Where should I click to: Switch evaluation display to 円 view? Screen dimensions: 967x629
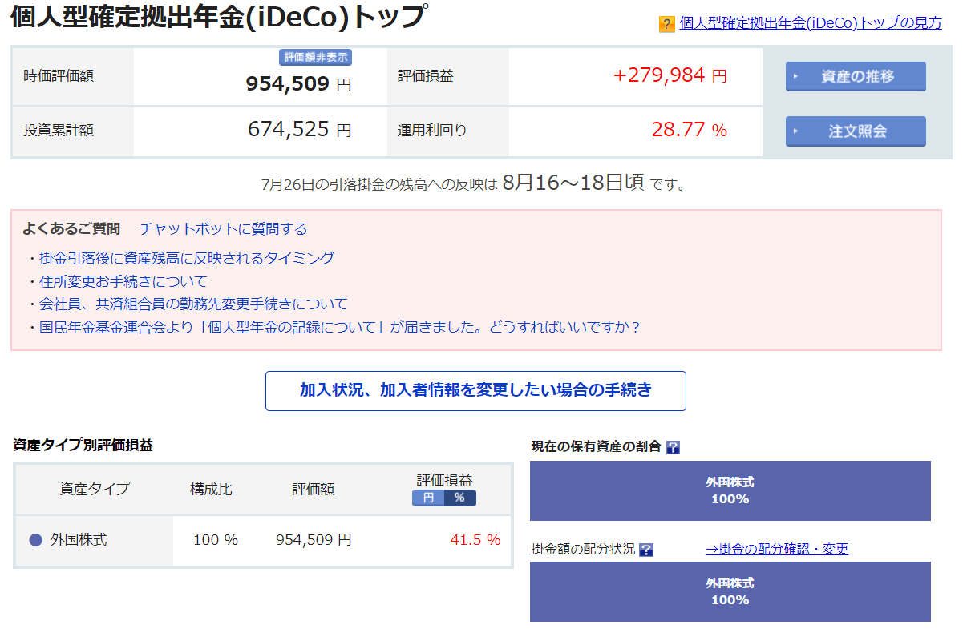point(430,498)
